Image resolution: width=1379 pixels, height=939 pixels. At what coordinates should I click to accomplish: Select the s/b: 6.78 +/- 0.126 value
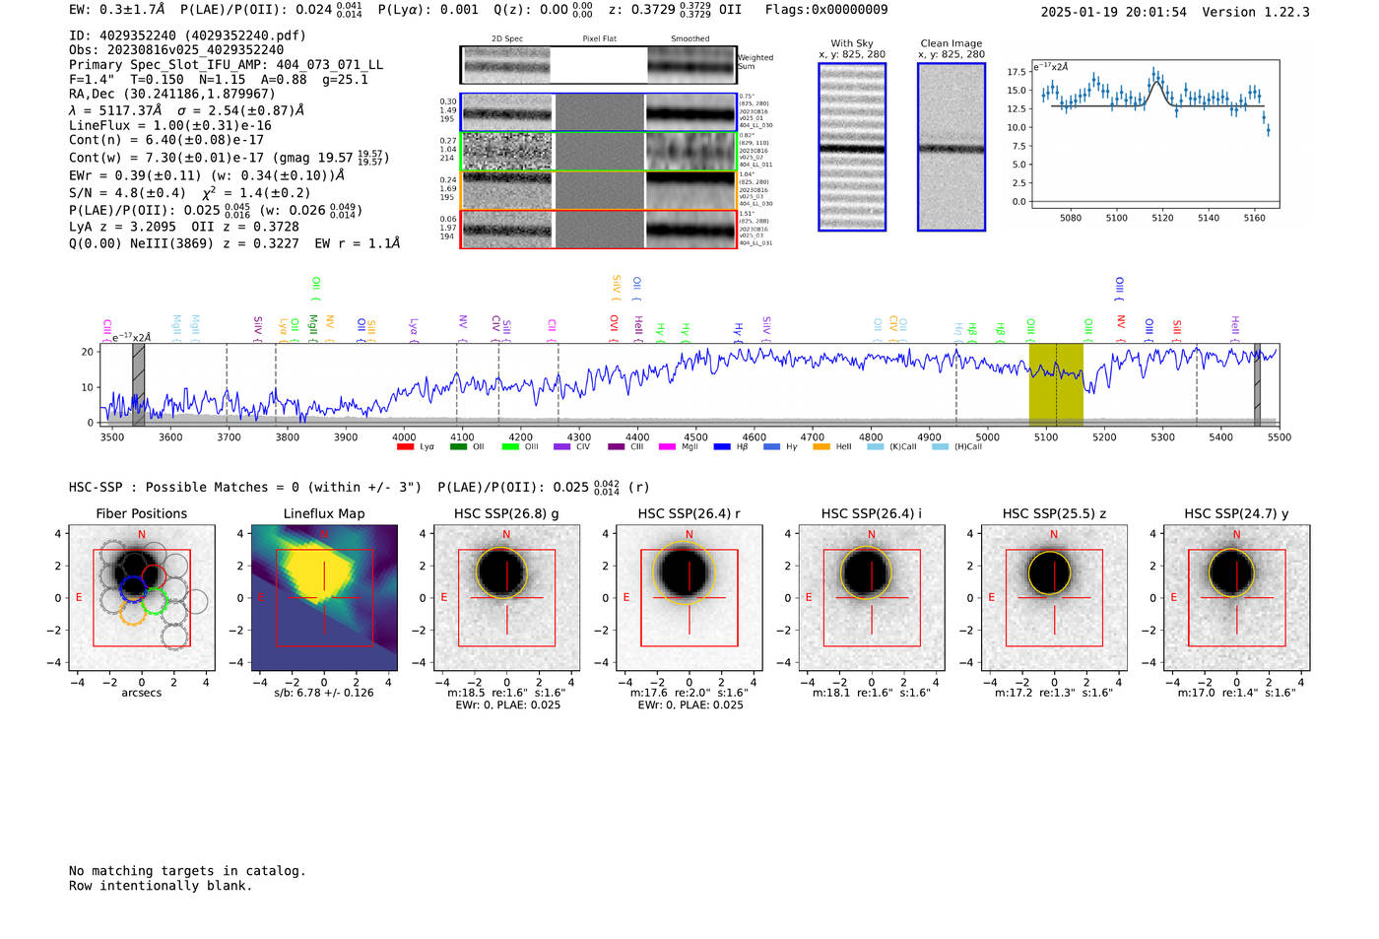[324, 693]
